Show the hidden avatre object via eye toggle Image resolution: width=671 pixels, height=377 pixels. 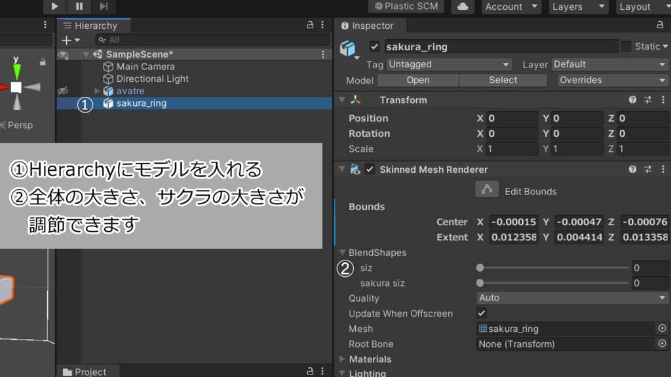pyautogui.click(x=63, y=92)
